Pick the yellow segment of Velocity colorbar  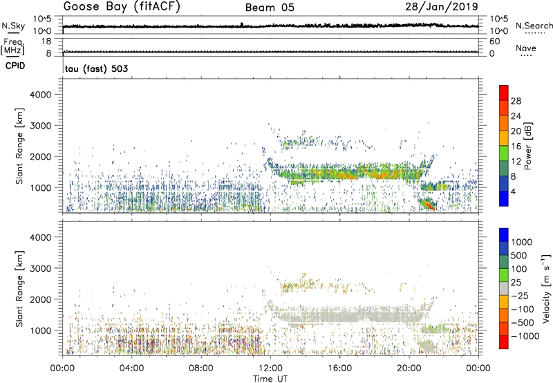pos(504,301)
